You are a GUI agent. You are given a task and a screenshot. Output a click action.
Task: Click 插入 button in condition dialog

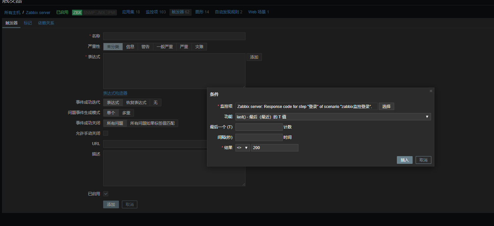coord(405,160)
